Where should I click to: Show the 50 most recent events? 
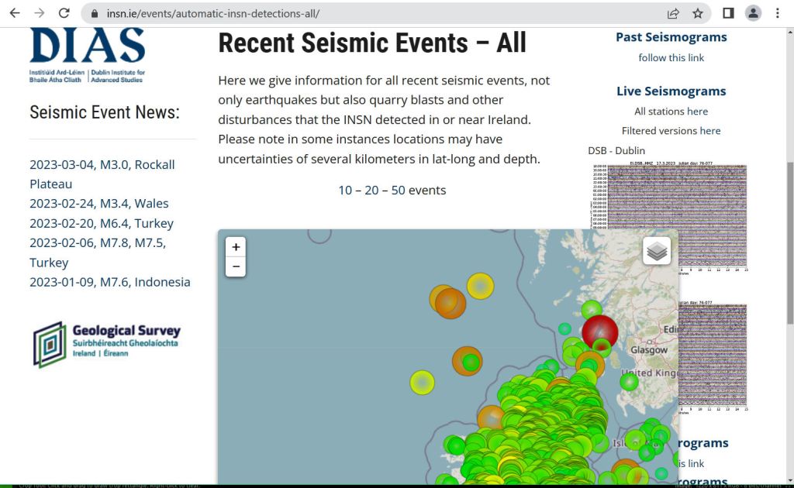[x=398, y=190]
